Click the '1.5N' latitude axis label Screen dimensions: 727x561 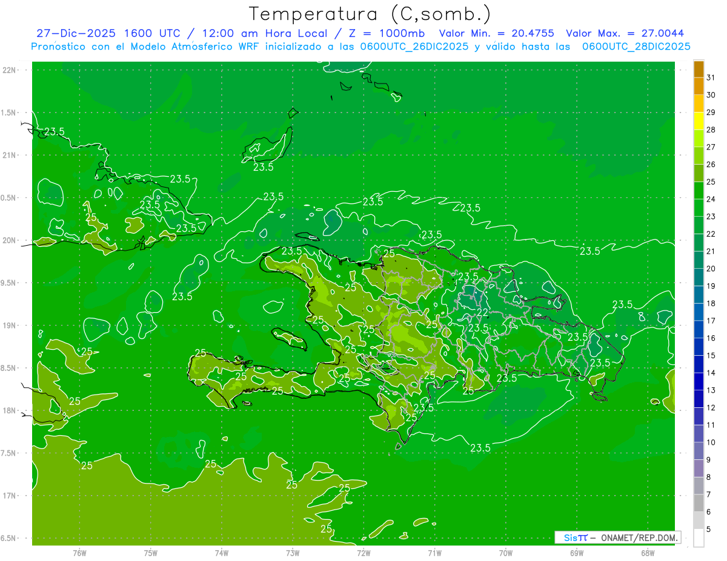tap(8, 113)
